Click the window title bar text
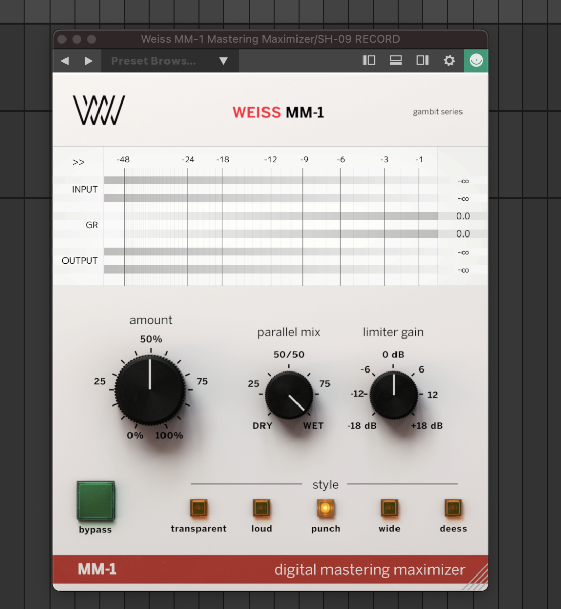Viewport: 561px width, 609px height. pos(270,39)
